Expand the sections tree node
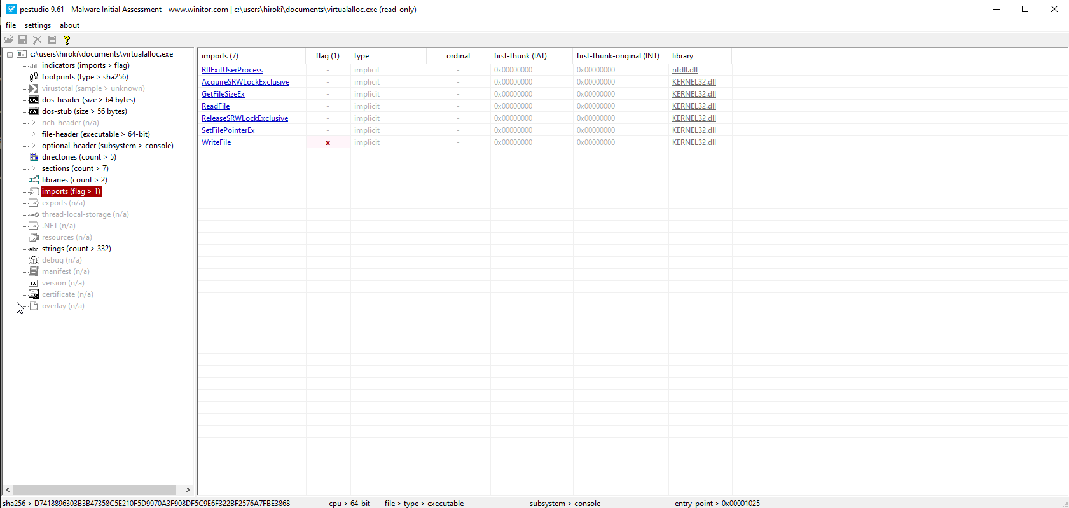The height and width of the screenshot is (508, 1069). 34,168
